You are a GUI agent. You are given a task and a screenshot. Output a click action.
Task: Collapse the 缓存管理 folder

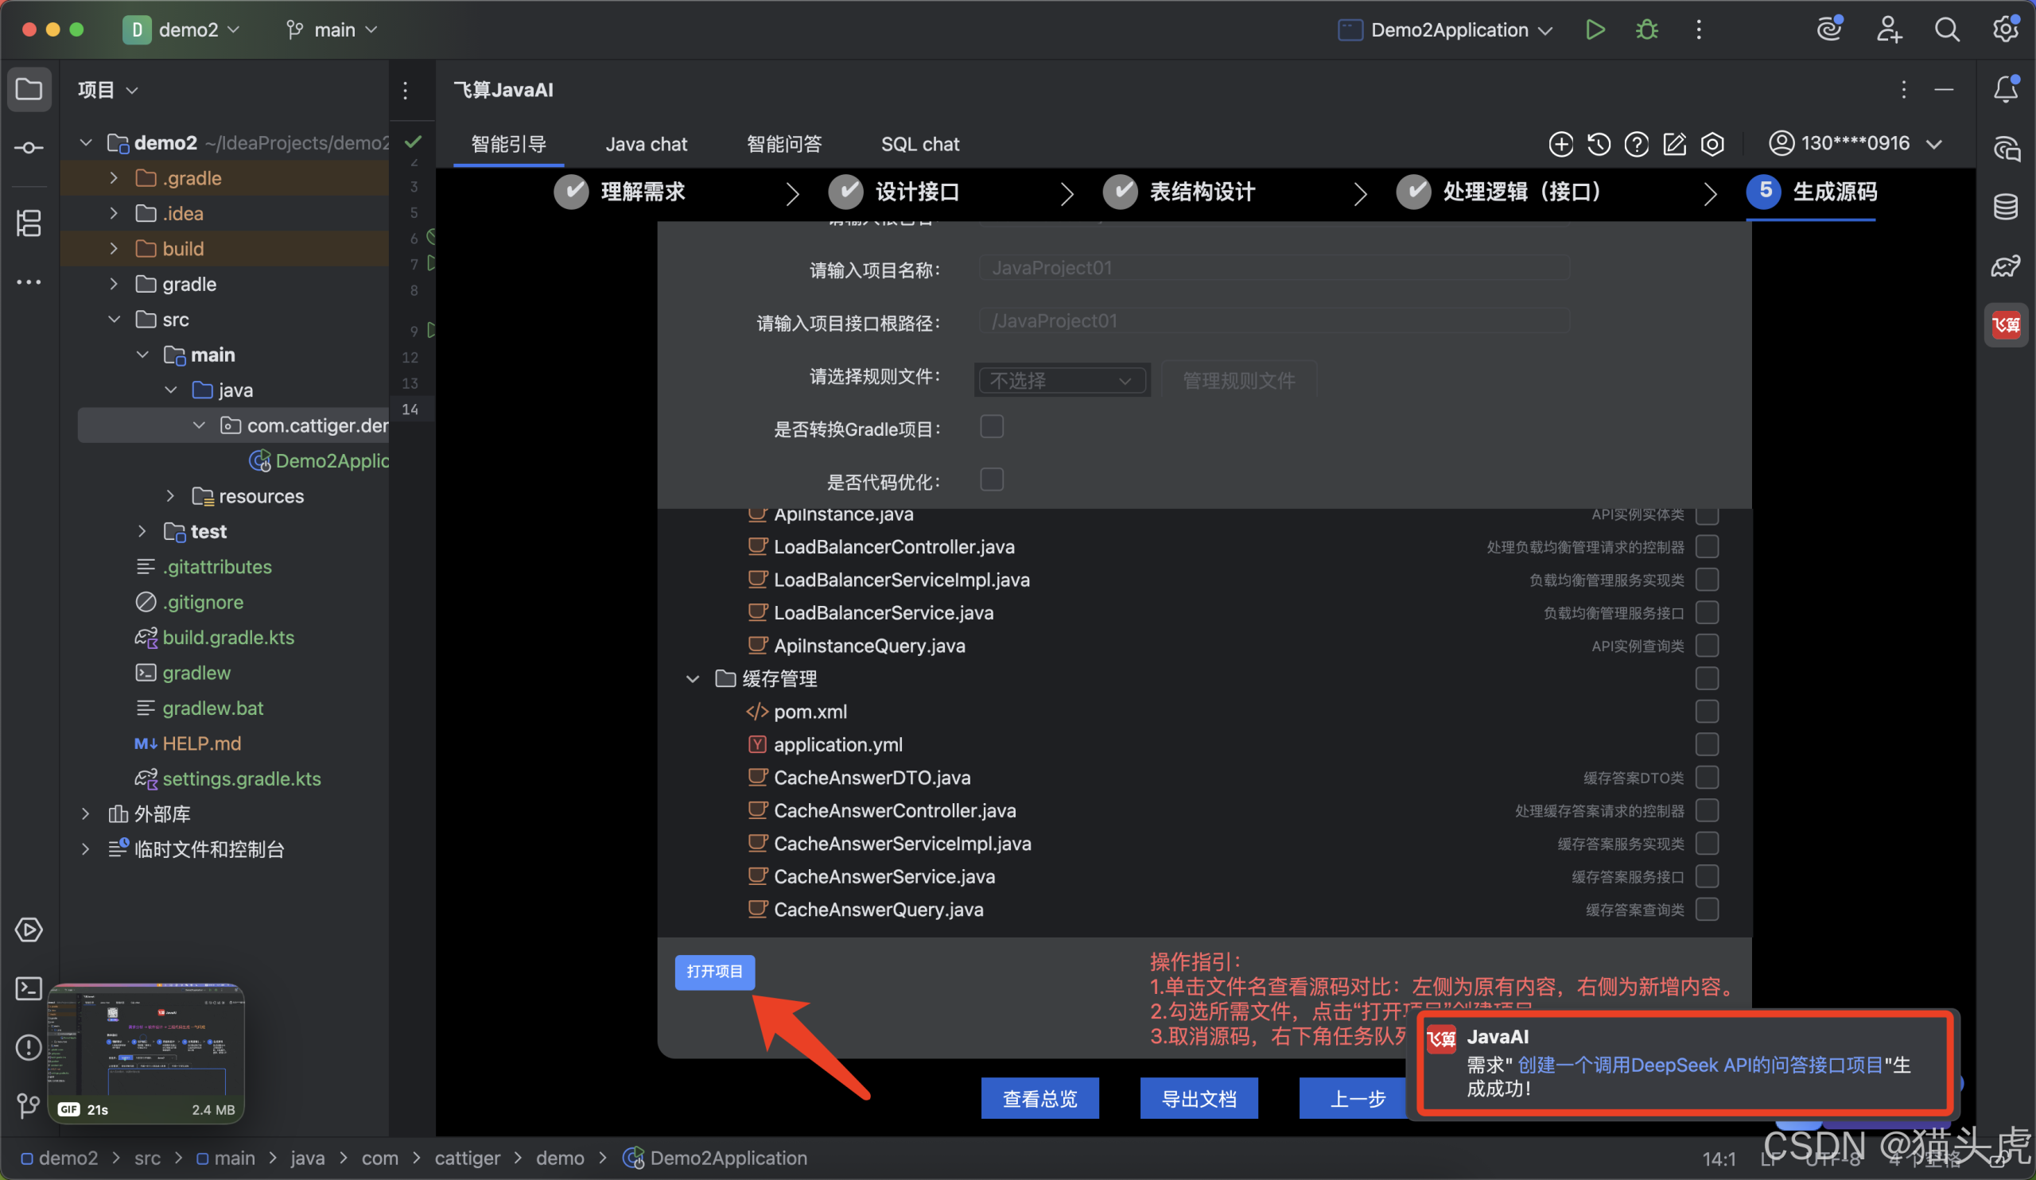coord(693,678)
